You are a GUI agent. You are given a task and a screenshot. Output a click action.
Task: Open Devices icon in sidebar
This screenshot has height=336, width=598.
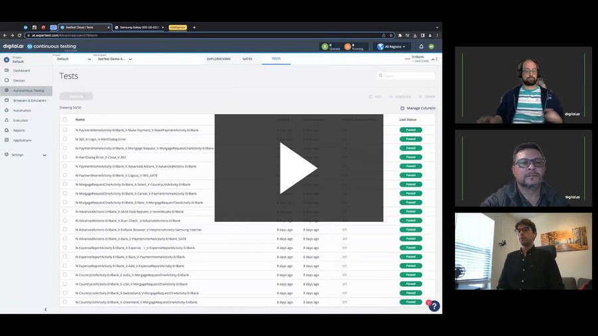tap(7, 80)
